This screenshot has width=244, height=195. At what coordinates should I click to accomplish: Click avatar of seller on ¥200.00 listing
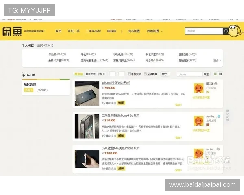[198, 88]
